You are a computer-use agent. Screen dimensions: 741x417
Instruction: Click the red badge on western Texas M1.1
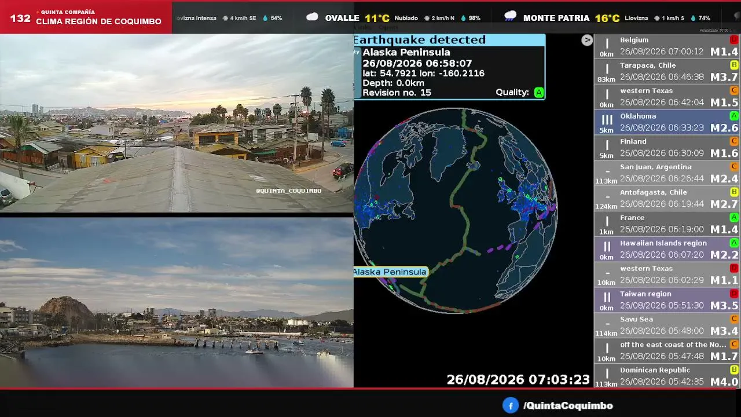(734, 268)
